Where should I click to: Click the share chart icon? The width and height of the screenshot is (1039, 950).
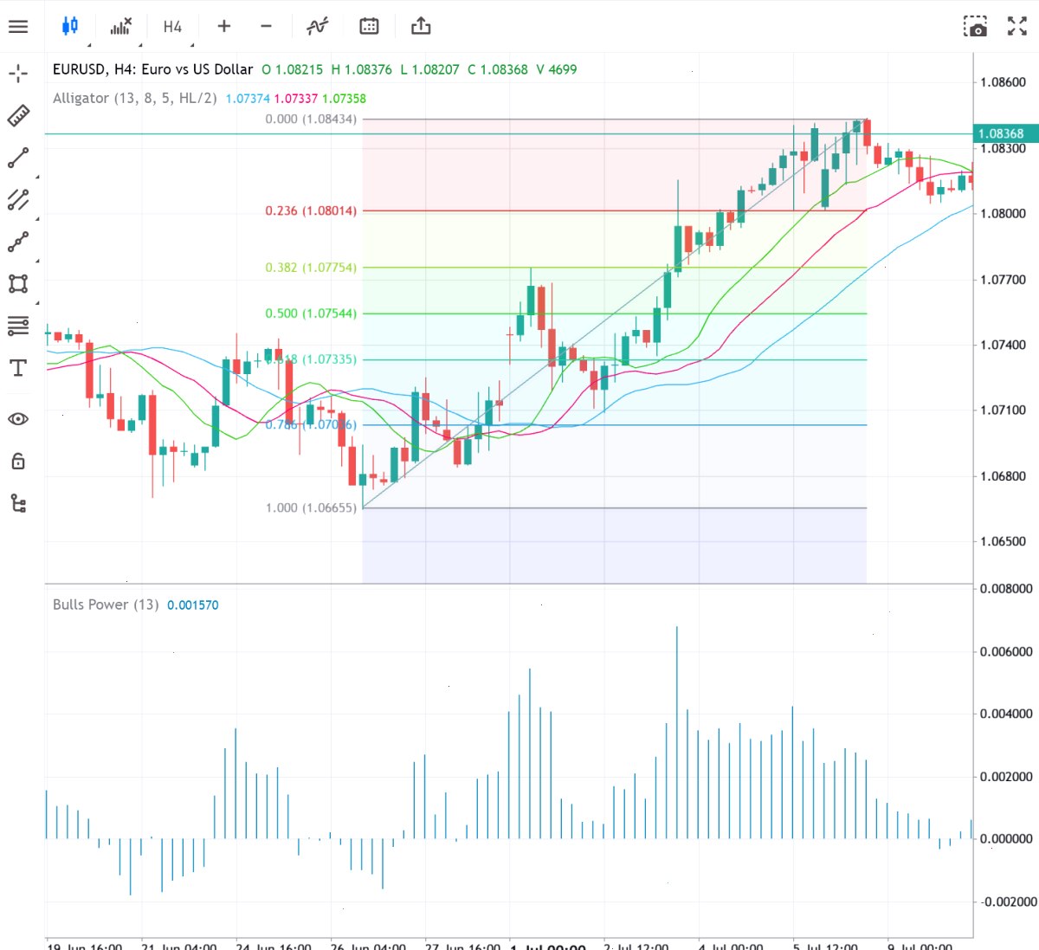tap(421, 26)
